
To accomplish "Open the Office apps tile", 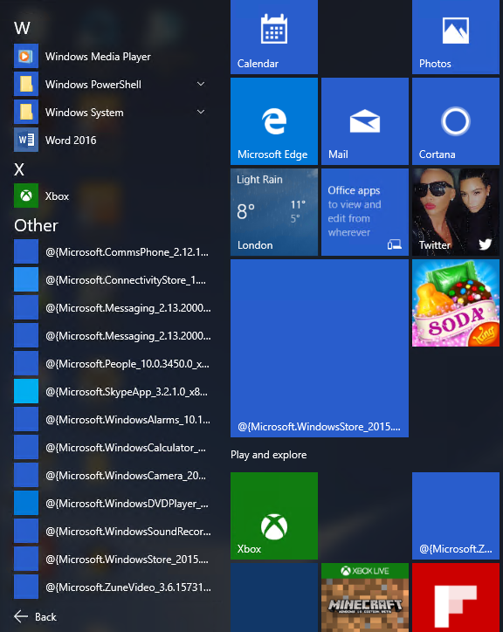I will pyautogui.click(x=365, y=212).
